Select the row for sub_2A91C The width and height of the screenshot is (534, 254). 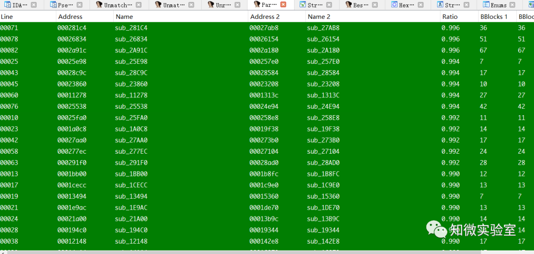coord(267,50)
